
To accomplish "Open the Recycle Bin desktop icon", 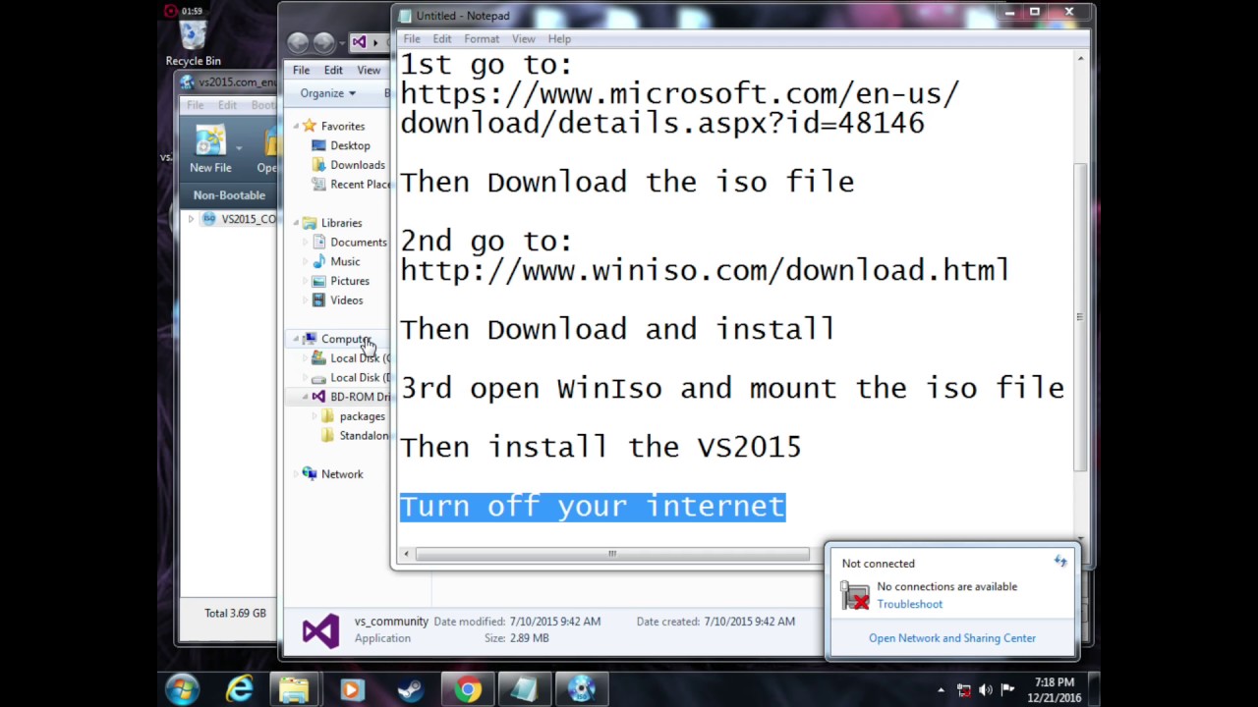I will click(x=194, y=43).
